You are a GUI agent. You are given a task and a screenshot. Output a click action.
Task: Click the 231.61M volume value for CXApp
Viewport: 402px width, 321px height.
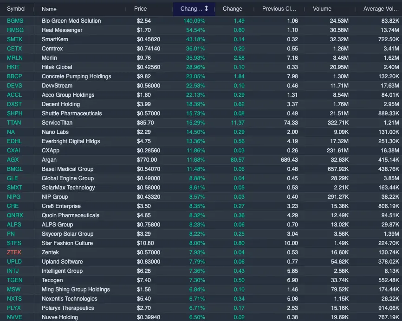coord(337,151)
